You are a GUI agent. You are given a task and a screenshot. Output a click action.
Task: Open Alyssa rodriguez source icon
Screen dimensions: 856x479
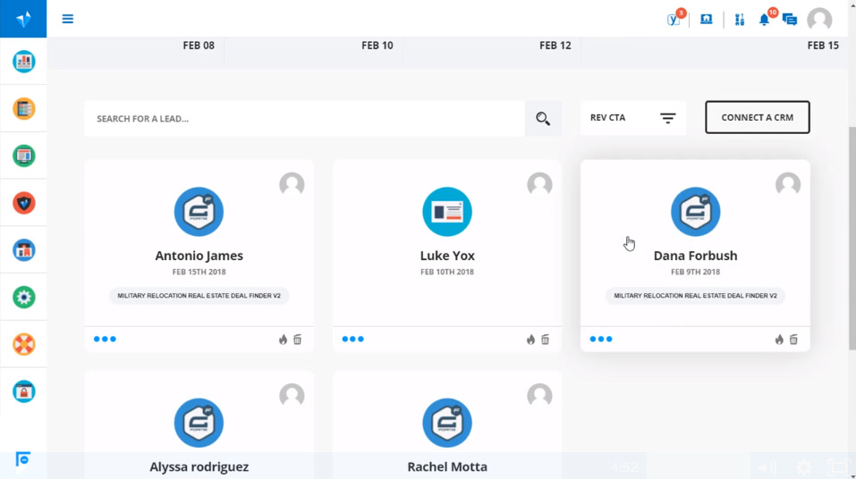[x=199, y=423]
